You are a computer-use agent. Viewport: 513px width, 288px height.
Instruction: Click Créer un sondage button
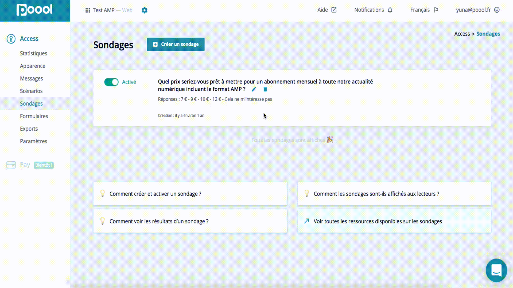[176, 44]
